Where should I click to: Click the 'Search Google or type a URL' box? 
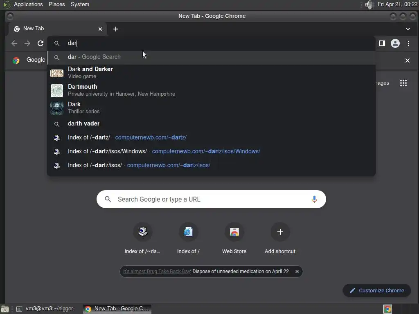[211, 199]
